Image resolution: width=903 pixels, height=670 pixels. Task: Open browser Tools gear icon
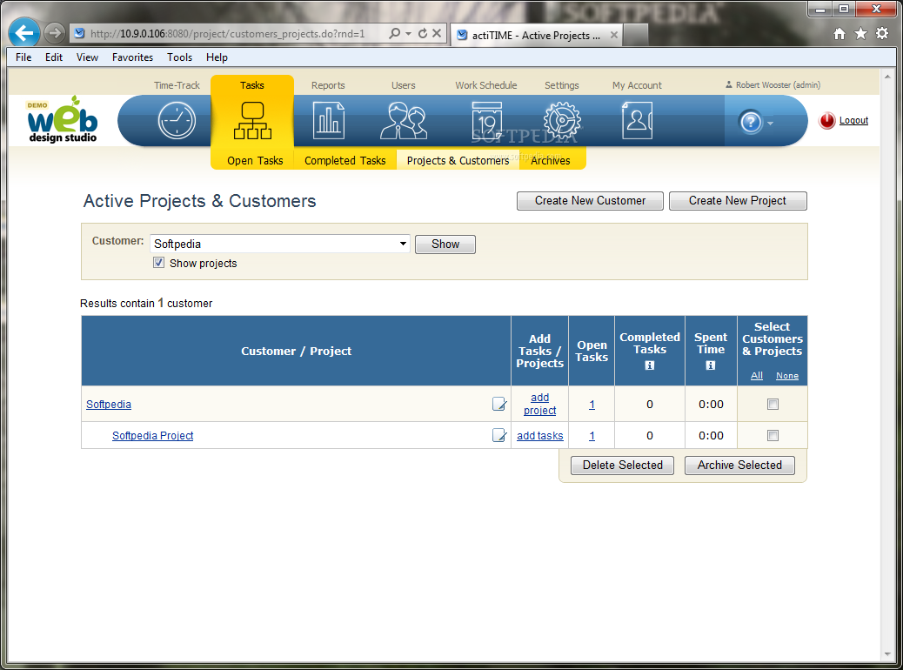882,33
